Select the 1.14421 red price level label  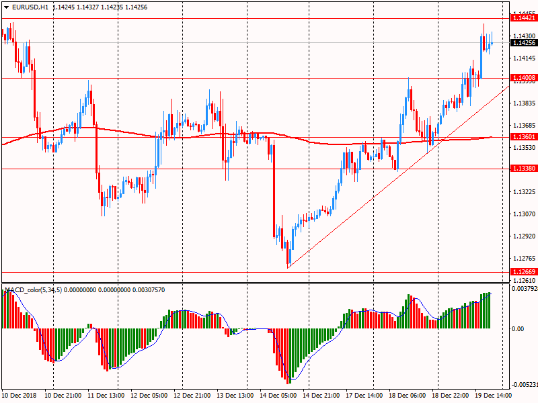(x=524, y=18)
